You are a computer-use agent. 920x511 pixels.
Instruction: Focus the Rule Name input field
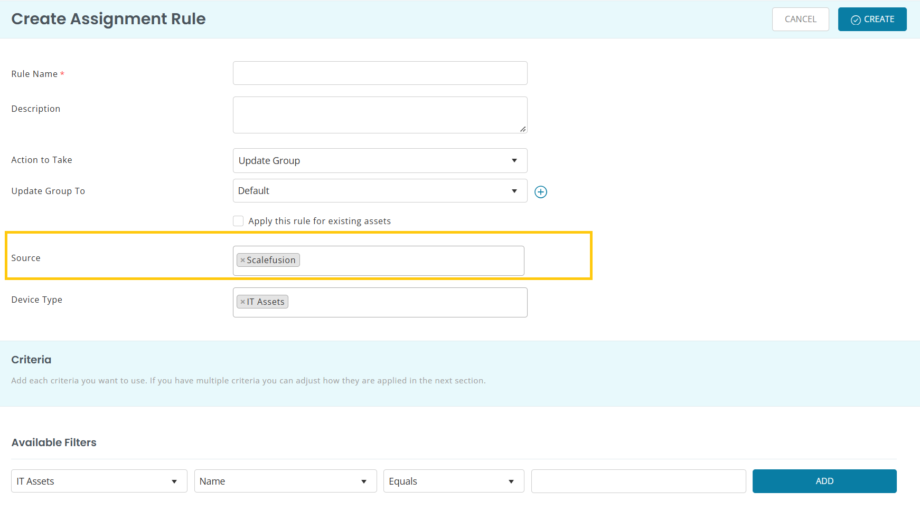(x=380, y=73)
